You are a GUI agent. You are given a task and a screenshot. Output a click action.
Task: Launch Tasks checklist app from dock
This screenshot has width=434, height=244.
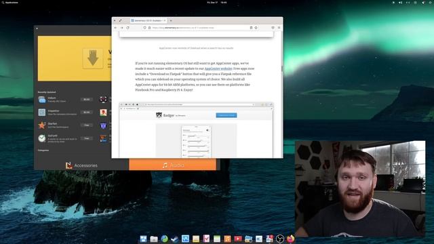[206, 239]
